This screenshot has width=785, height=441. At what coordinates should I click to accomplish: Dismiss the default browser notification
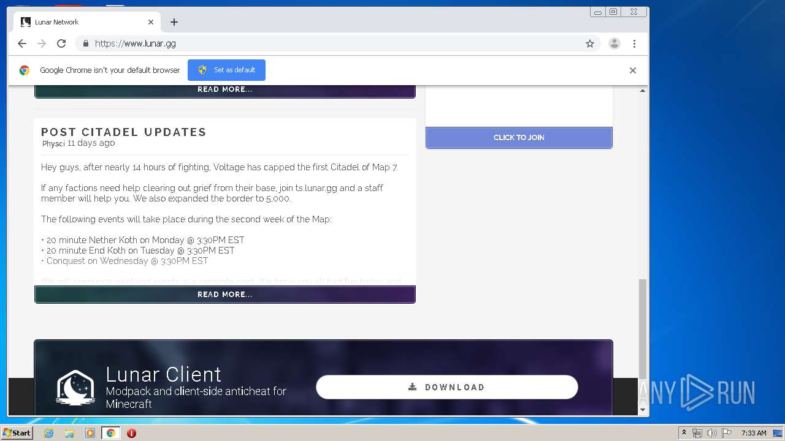(633, 70)
